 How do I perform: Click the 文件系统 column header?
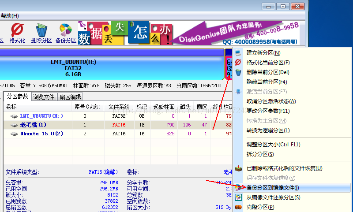[119, 107]
